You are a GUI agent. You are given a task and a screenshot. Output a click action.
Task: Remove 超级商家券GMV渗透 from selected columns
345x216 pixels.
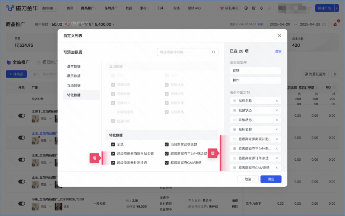click(276, 168)
